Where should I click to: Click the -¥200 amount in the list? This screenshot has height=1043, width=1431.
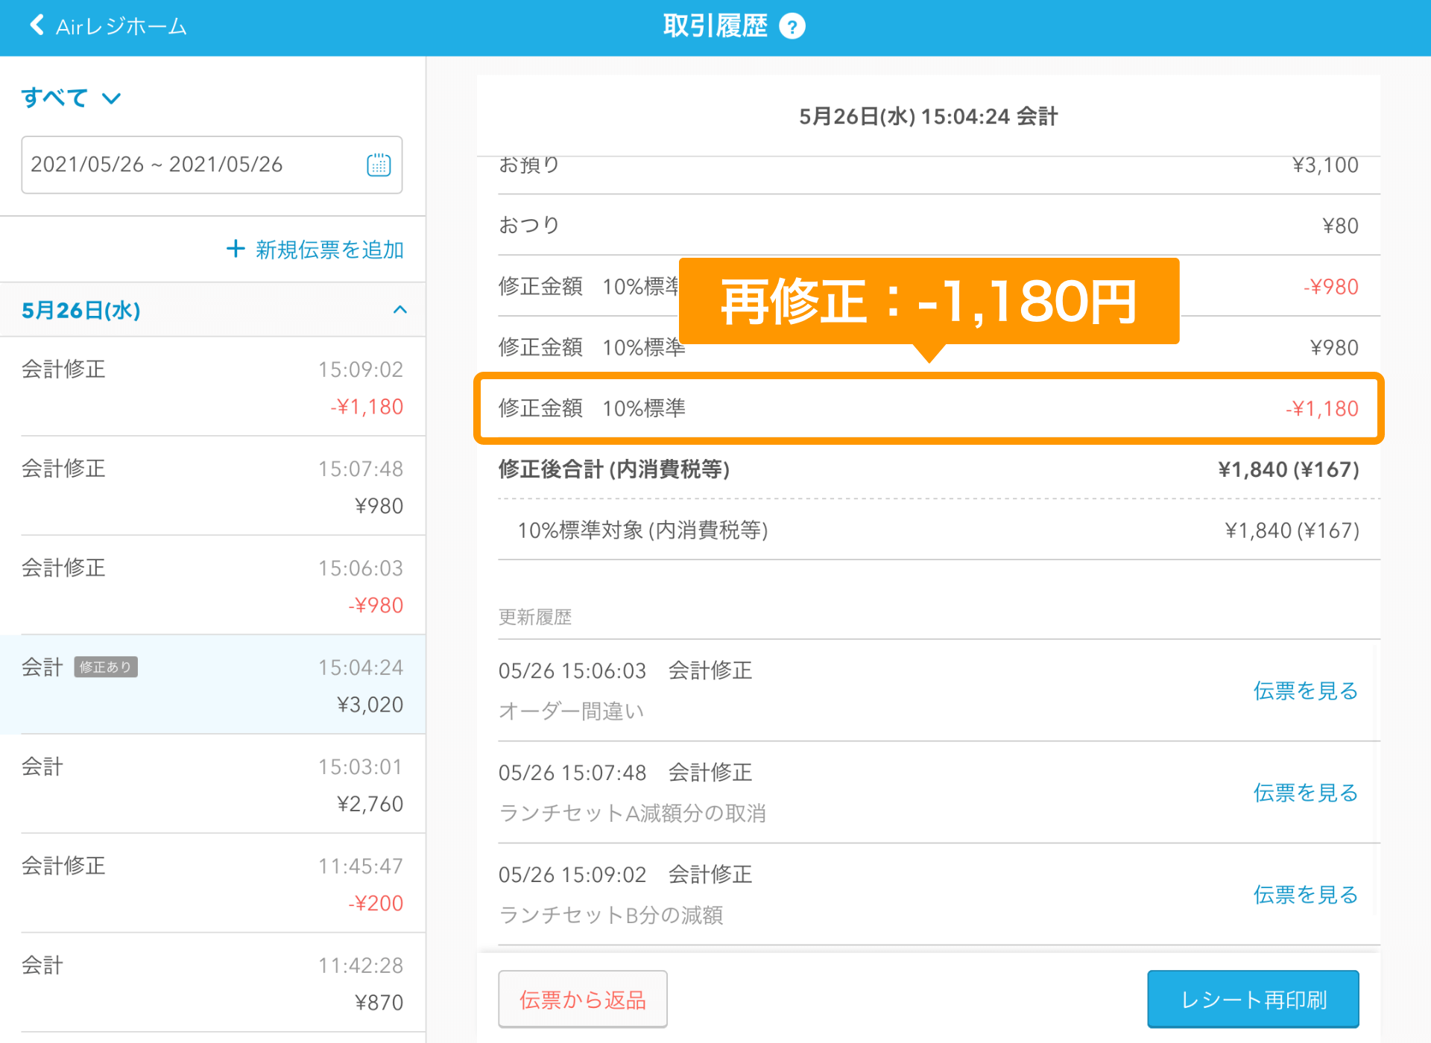click(x=376, y=903)
